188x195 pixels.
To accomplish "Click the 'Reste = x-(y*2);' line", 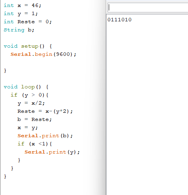I will [45, 111].
